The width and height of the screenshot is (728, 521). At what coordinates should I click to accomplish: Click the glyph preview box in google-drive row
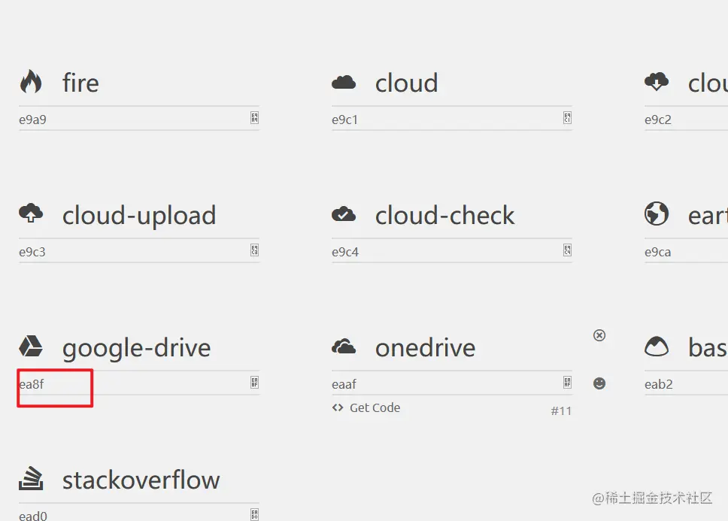(x=254, y=382)
